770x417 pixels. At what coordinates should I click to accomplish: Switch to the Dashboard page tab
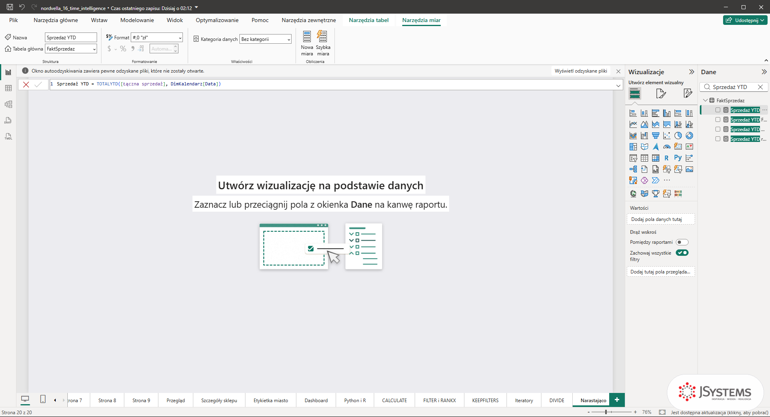[316, 401]
